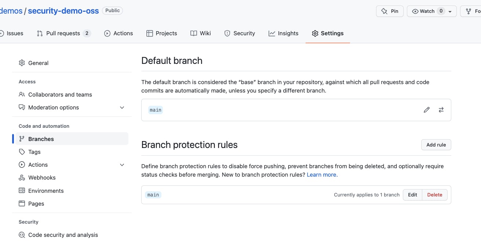Image resolution: width=481 pixels, height=242 pixels.
Task: Open the Learn more link
Action: coord(321,174)
